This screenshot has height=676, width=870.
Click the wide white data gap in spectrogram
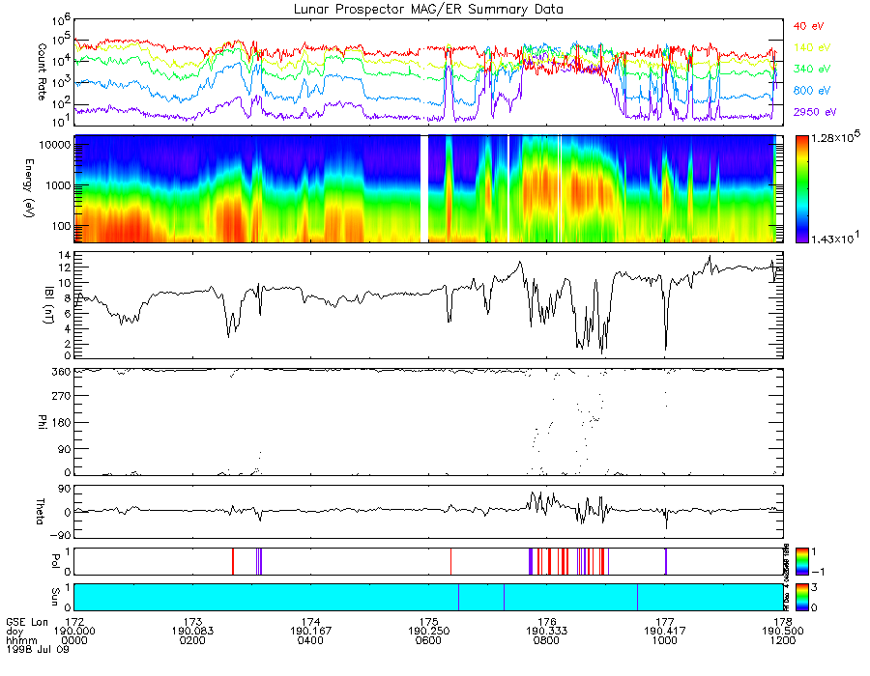tap(424, 189)
